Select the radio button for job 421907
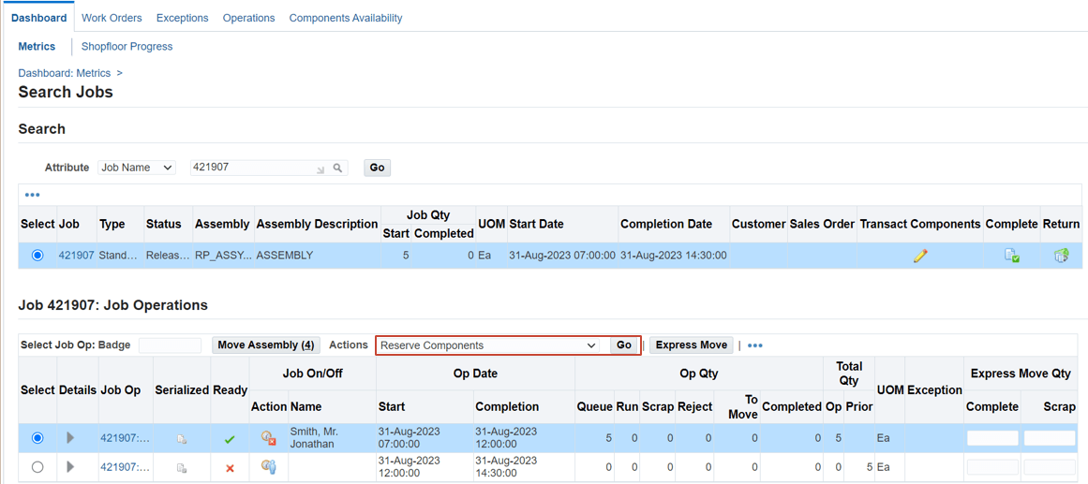This screenshot has width=1088, height=484. [x=37, y=256]
